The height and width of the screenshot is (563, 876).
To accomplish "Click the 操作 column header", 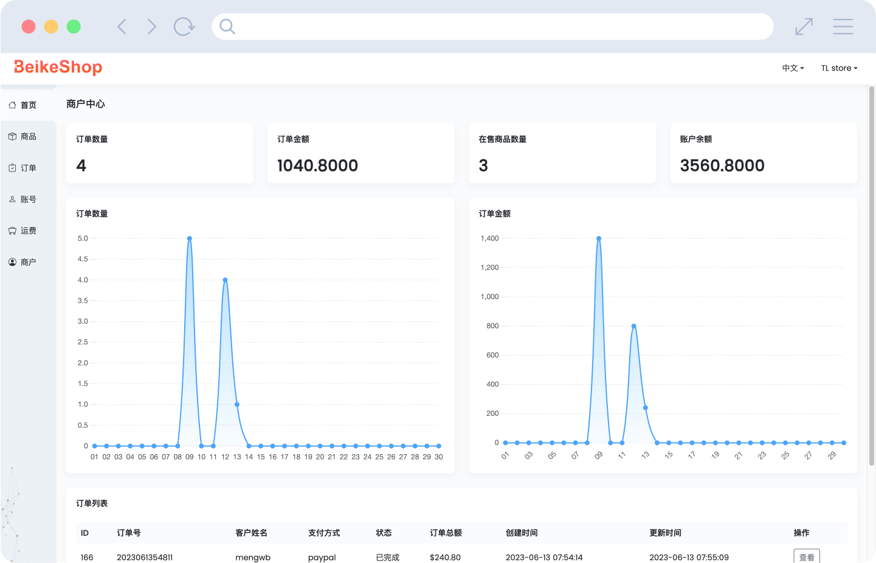I will 801,533.
